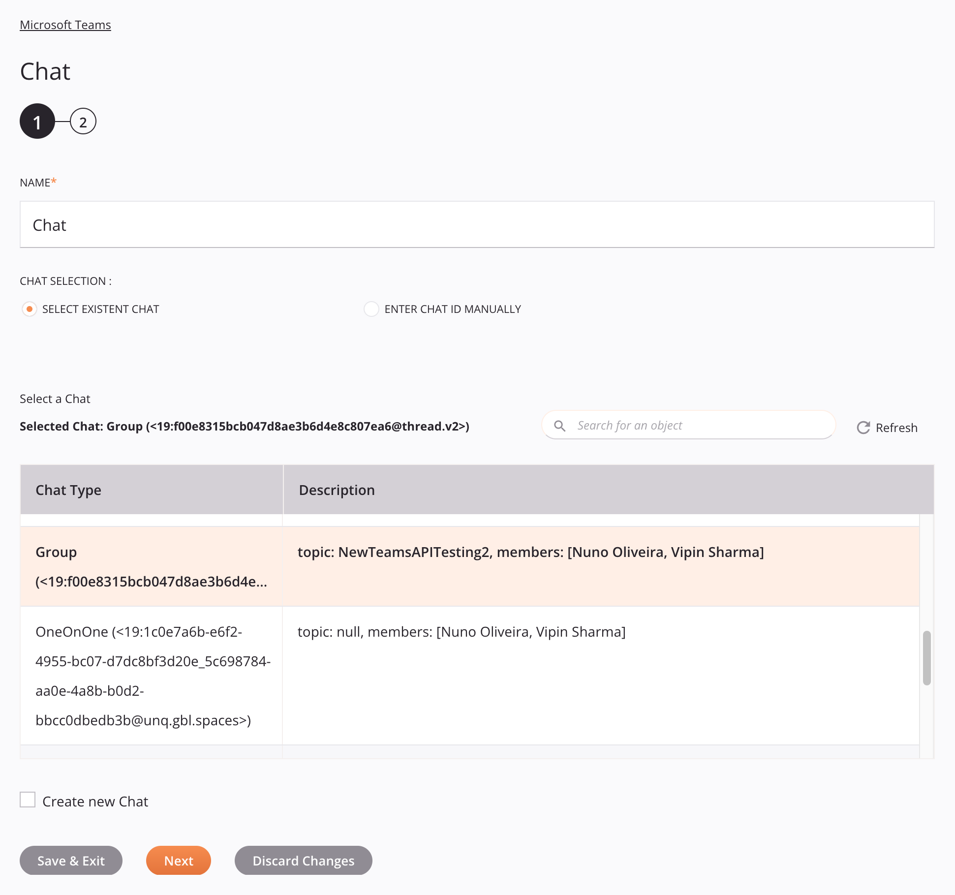Click the Chat Type column header

152,490
